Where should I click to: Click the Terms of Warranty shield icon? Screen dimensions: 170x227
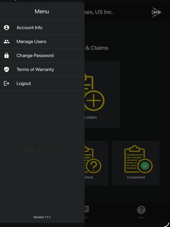coord(7,70)
